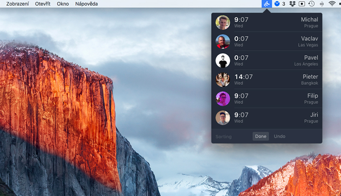The width and height of the screenshot is (341, 196).
Task: Select Pieter's 14:07 Bangkok time
Action: (243, 77)
